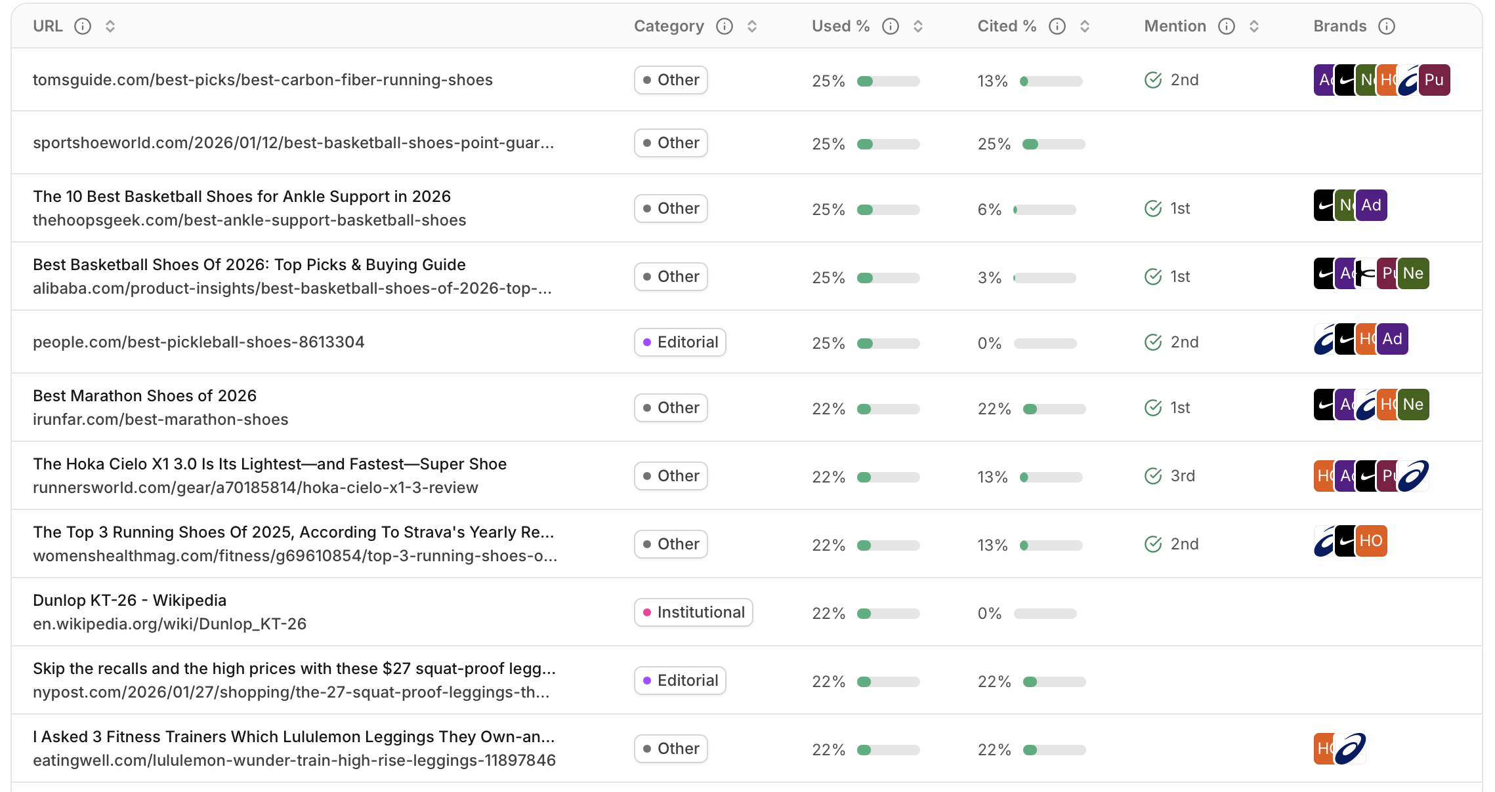Sort by Category column arrows
The image size is (1495, 792).
pyautogui.click(x=752, y=26)
